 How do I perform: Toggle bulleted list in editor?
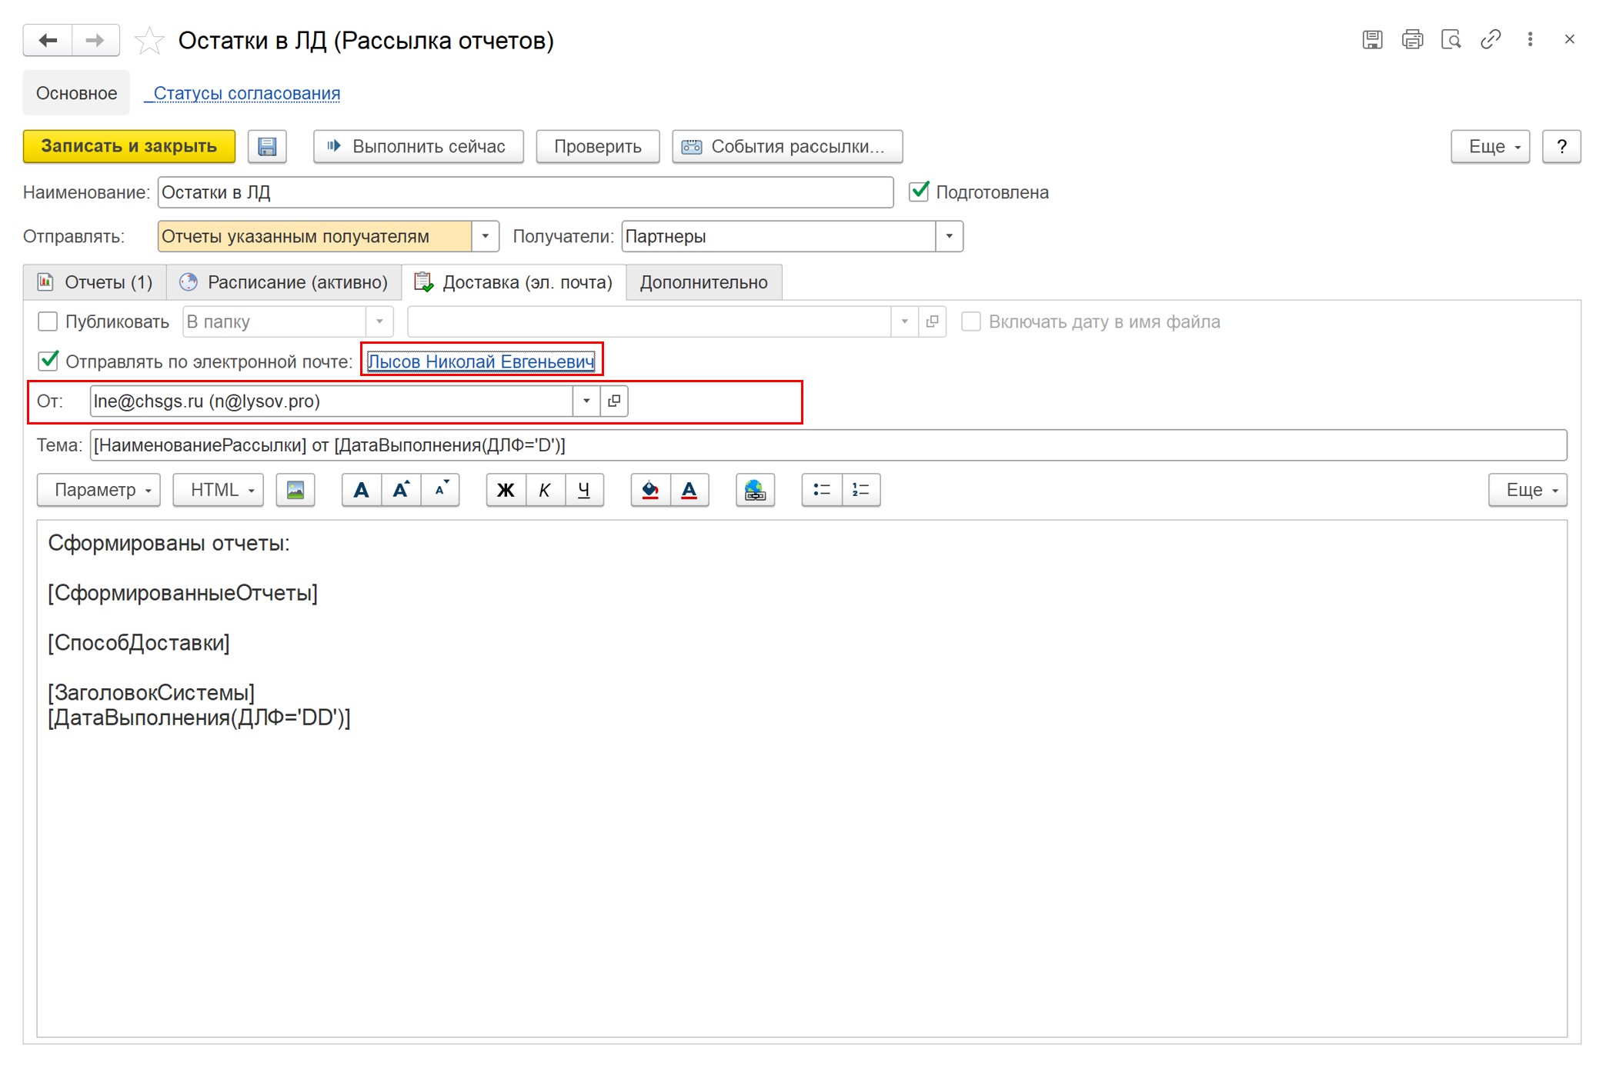821,490
